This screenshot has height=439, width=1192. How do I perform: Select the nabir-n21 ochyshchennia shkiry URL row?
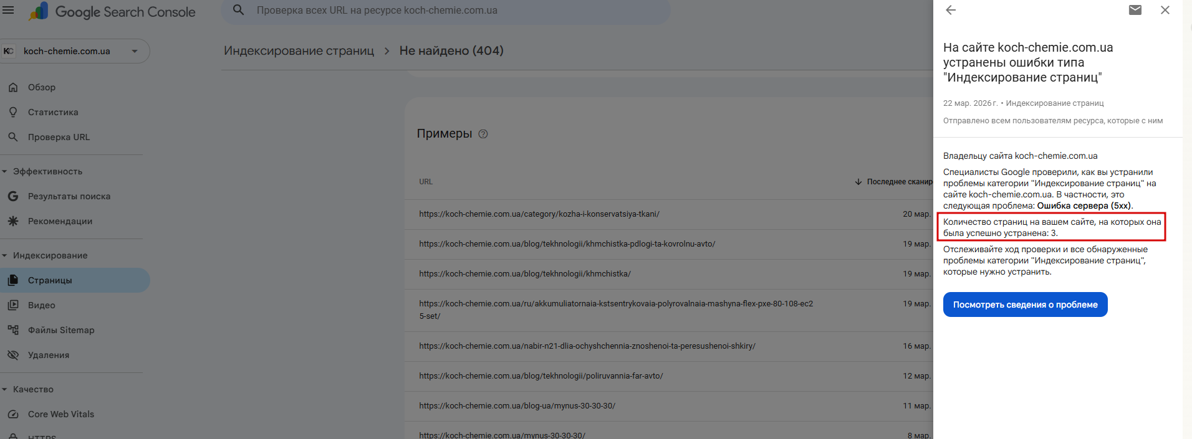(669, 346)
